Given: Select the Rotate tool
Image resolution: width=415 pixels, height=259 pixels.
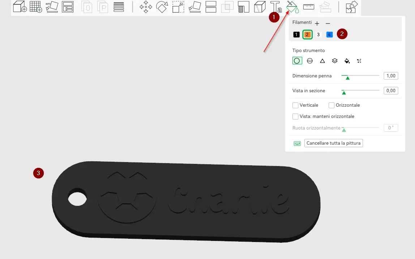Looking at the screenshot, I should coord(162,7).
